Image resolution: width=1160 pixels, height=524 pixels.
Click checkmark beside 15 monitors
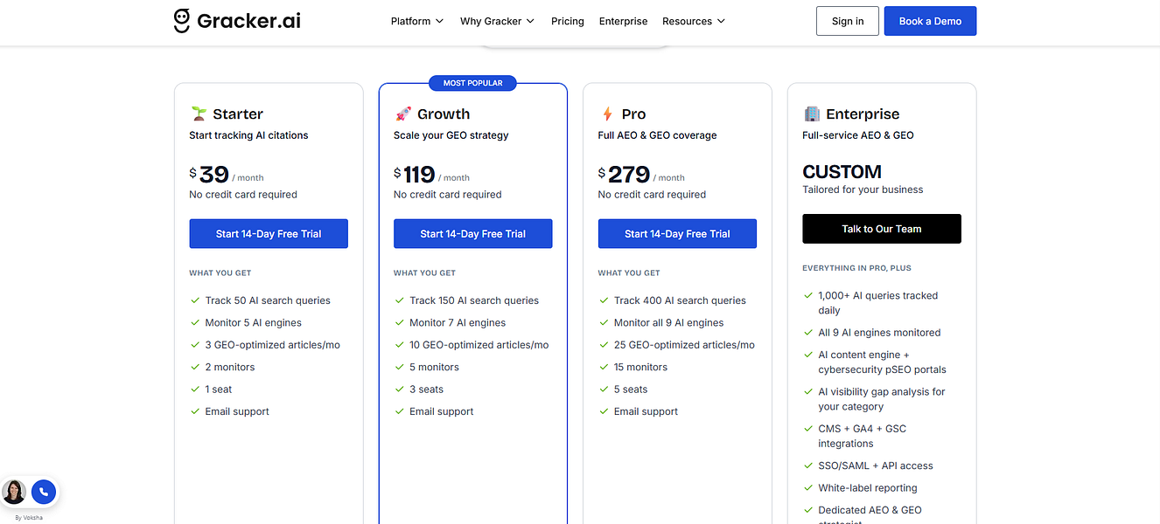pyautogui.click(x=604, y=367)
